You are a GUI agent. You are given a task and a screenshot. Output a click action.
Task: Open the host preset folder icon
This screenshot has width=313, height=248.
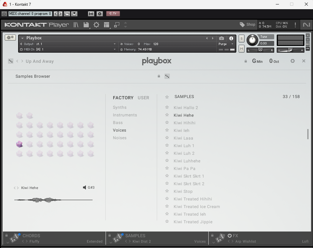pos(67,14)
